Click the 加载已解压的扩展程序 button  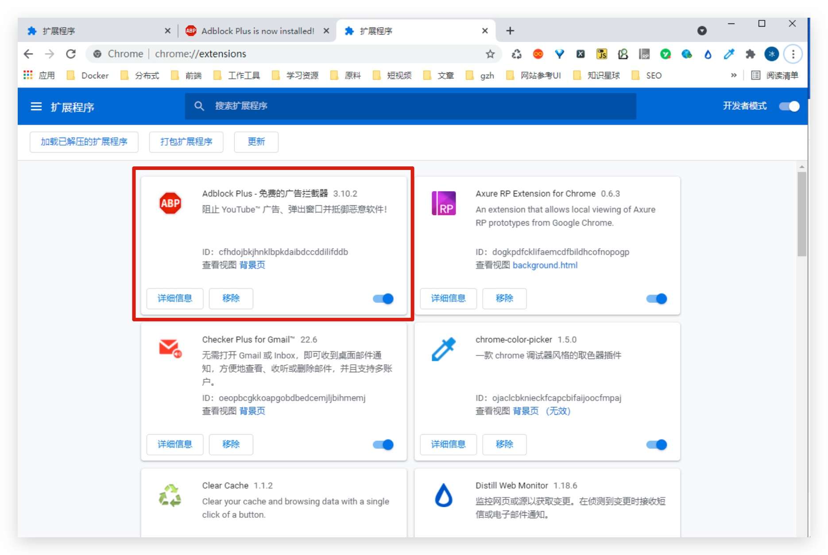84,142
